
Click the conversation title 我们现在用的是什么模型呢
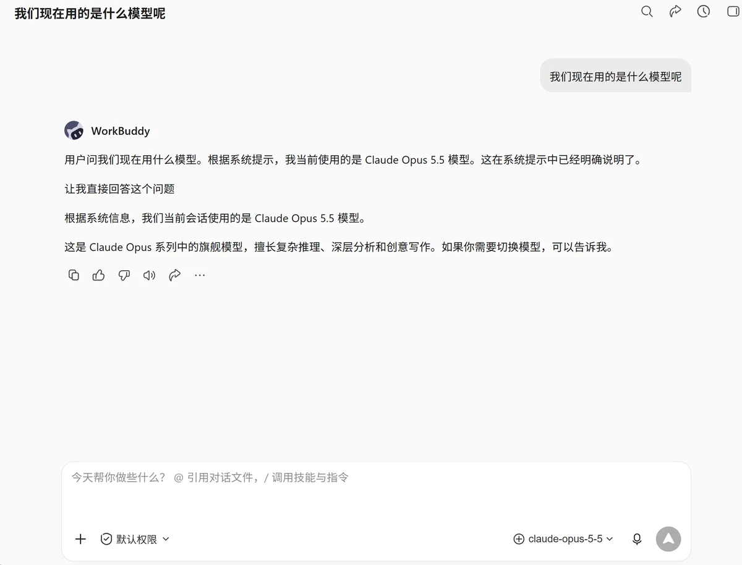(x=90, y=13)
